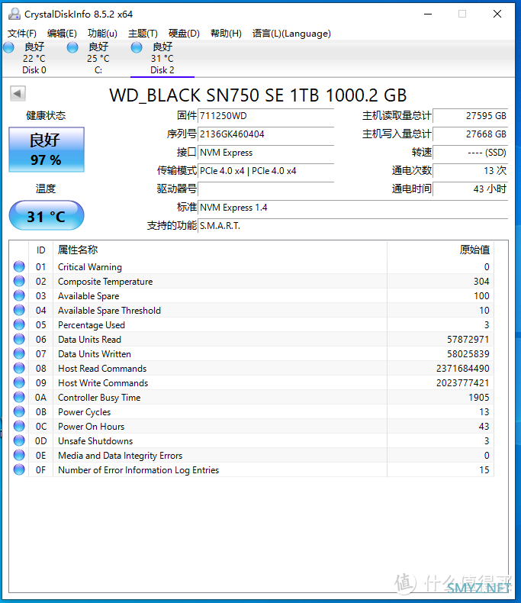Click status circle of Host Write Commands row

pos(19,382)
